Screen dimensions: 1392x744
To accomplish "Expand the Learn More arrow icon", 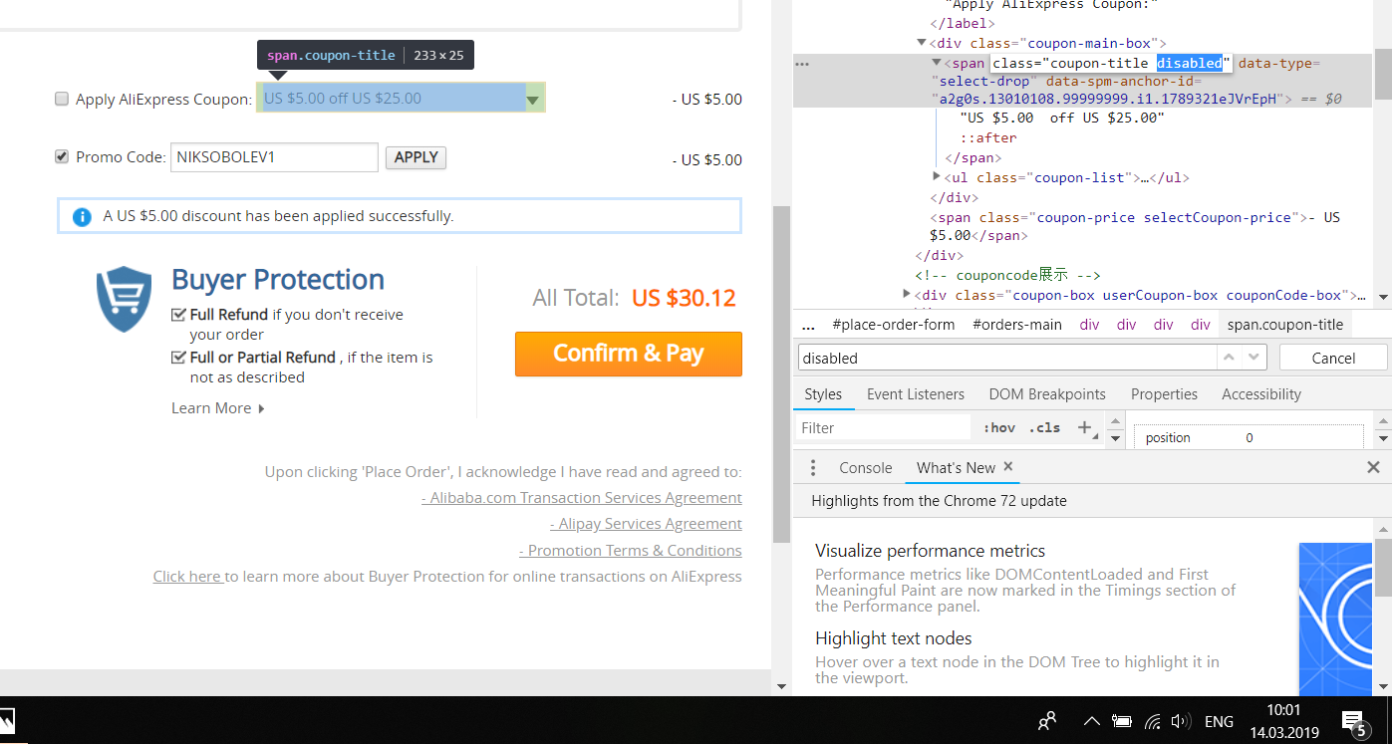I will pyautogui.click(x=261, y=408).
